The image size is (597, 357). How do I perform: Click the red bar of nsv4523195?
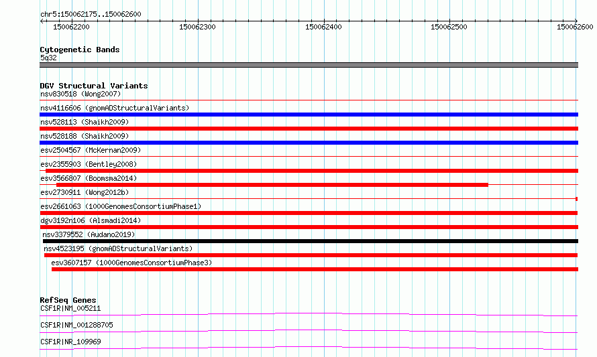pos(311,255)
